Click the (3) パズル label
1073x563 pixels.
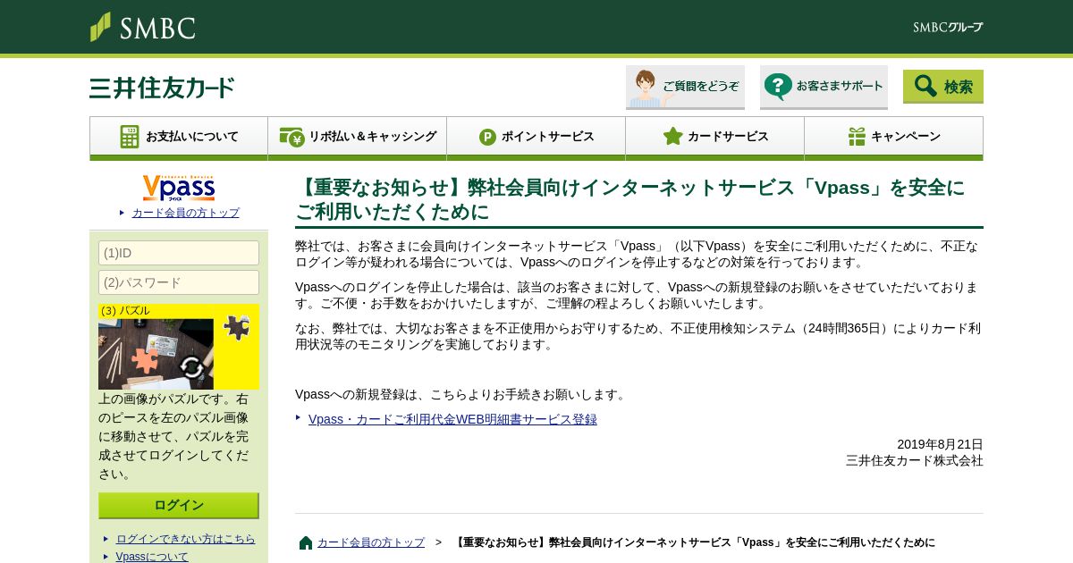click(x=125, y=311)
